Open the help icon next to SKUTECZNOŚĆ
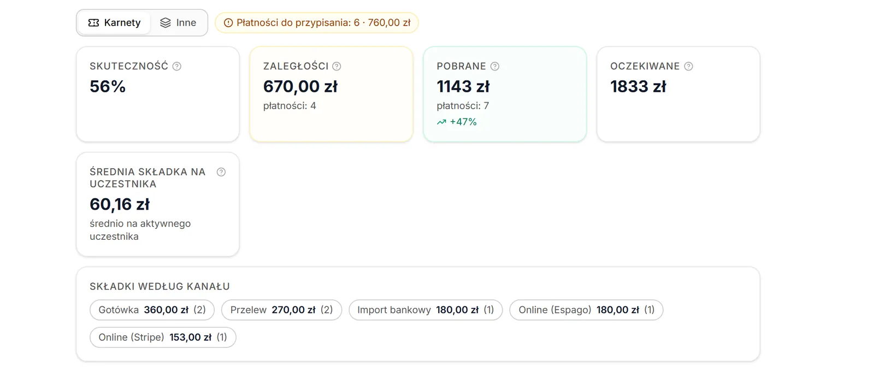This screenshot has height=373, width=896. pos(177,66)
